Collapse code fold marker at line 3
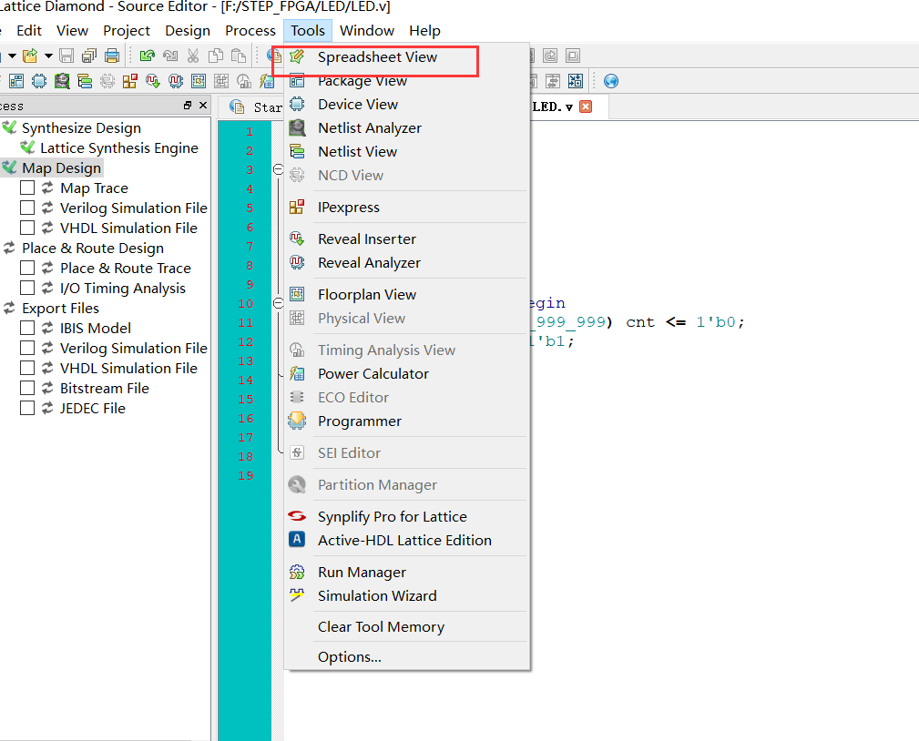 point(279,169)
